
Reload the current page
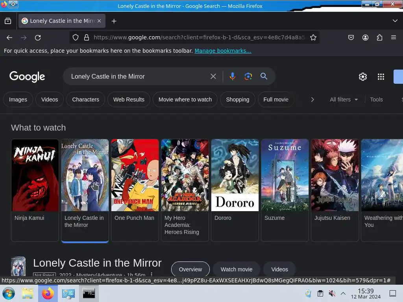pos(38,38)
